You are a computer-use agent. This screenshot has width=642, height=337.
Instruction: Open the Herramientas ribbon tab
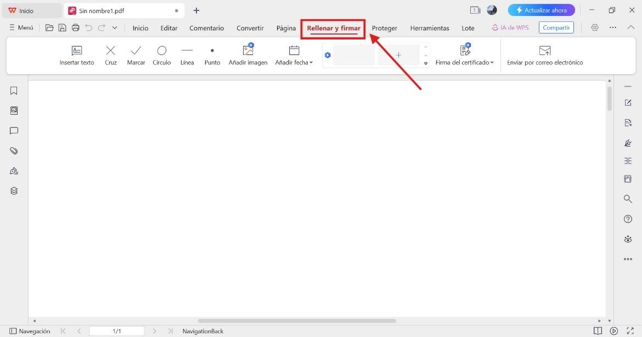coord(430,27)
